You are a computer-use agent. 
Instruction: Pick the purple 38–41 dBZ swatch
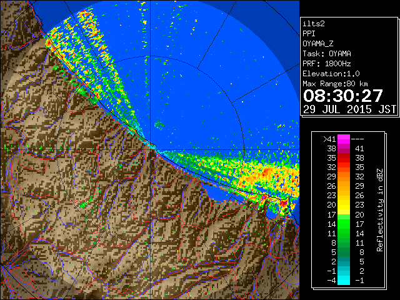click(344, 149)
